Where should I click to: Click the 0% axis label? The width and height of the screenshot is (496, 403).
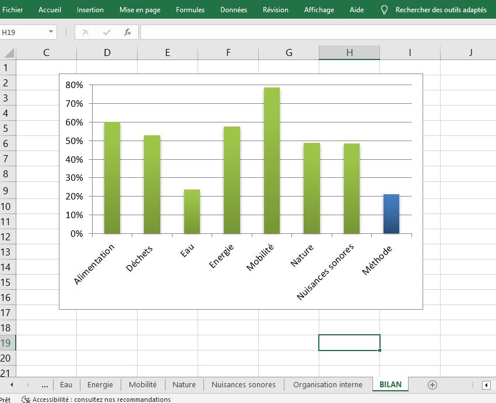click(76, 234)
